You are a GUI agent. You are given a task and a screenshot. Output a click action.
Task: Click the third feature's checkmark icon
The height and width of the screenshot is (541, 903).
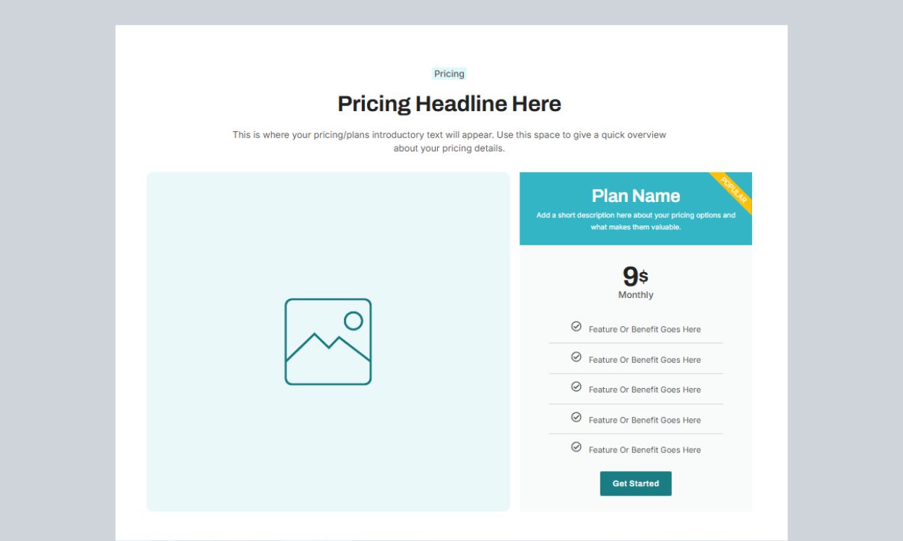[576, 387]
